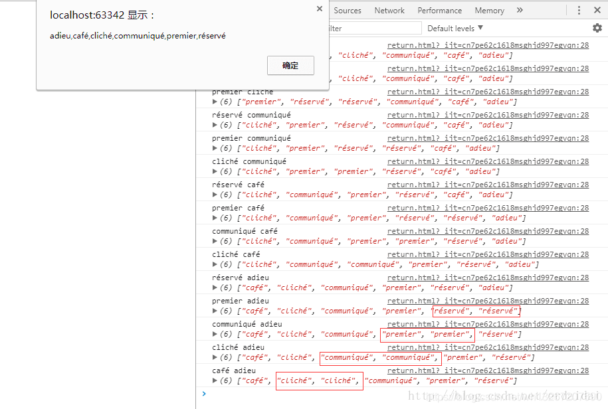Expand the "communiqué adieu" array output

[x=214, y=333]
